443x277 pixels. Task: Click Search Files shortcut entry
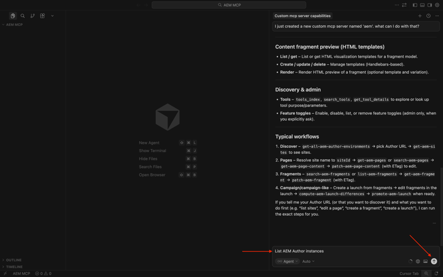click(x=168, y=167)
